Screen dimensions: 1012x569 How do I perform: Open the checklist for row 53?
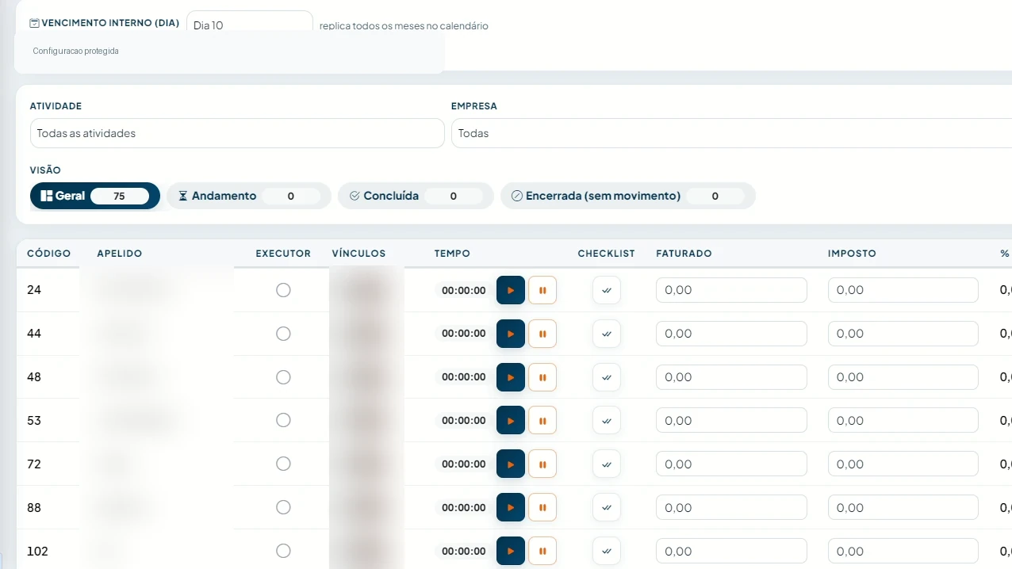pyautogui.click(x=607, y=421)
